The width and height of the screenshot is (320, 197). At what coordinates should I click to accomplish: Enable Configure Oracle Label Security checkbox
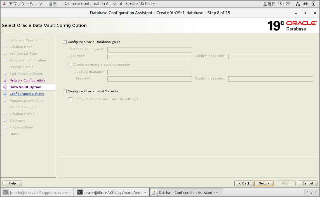pos(65,92)
